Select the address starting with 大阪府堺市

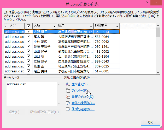(75, 37)
